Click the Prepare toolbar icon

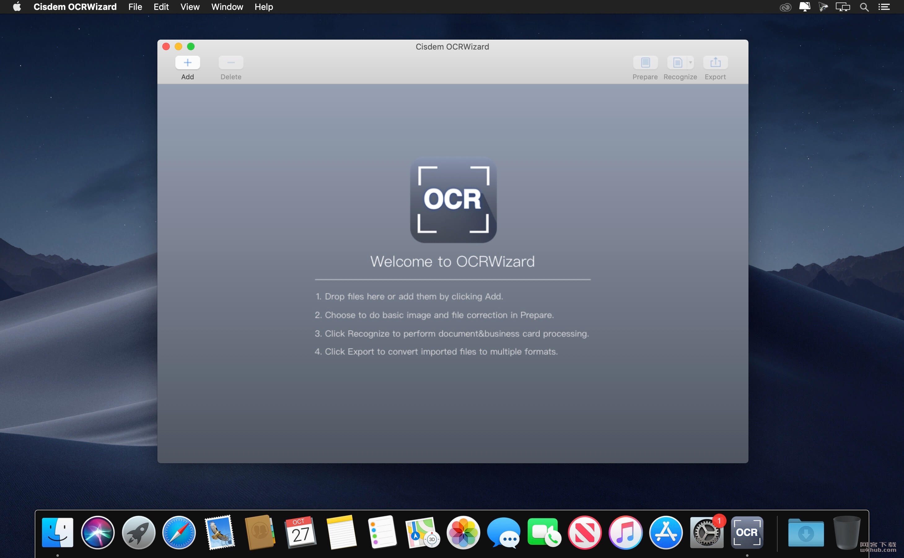tap(645, 63)
